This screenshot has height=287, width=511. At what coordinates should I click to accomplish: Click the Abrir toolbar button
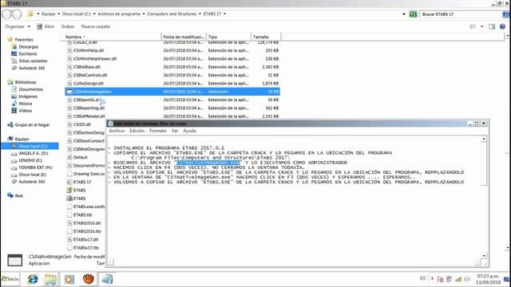46,26
